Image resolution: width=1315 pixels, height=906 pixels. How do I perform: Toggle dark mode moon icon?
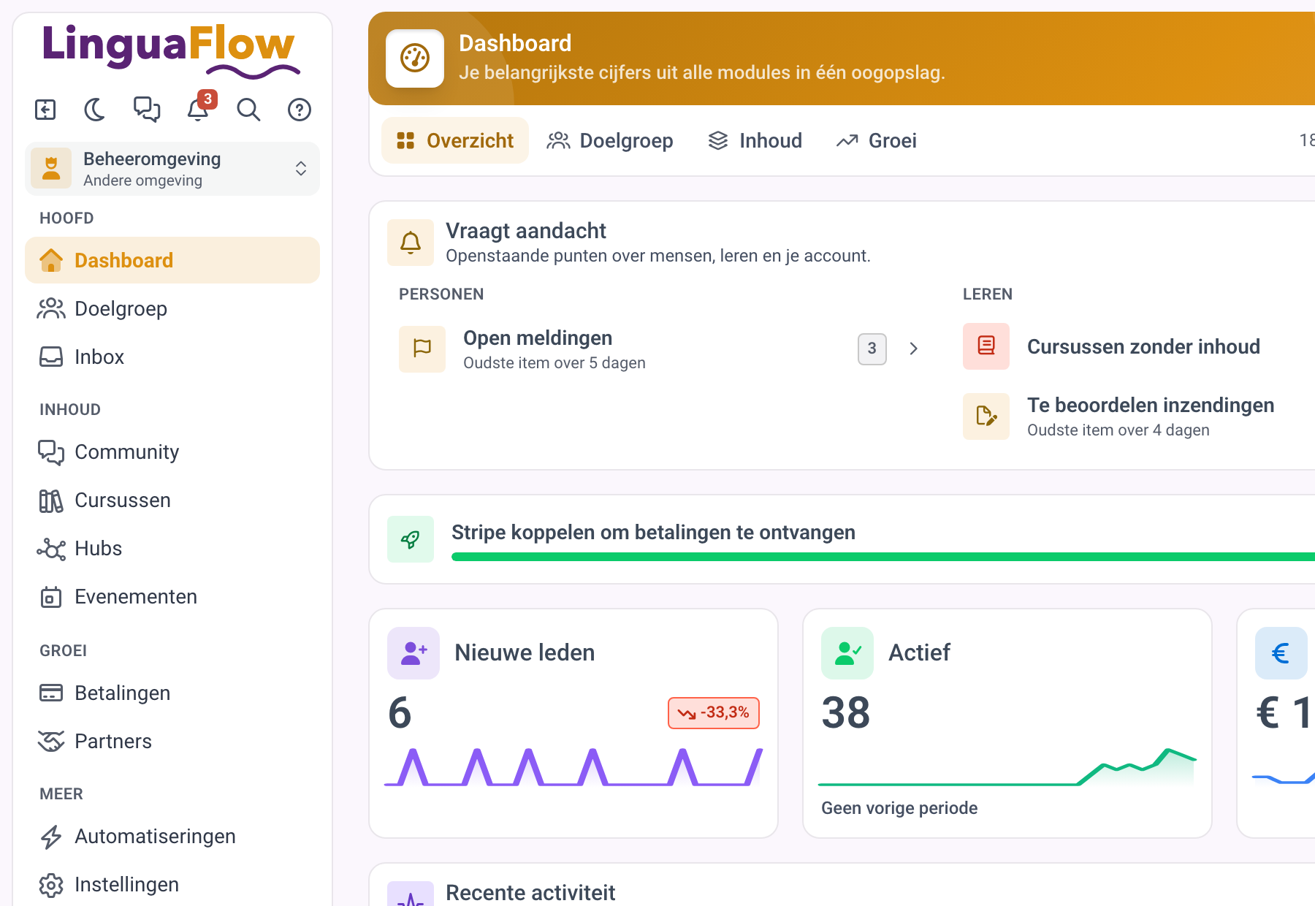click(x=95, y=110)
